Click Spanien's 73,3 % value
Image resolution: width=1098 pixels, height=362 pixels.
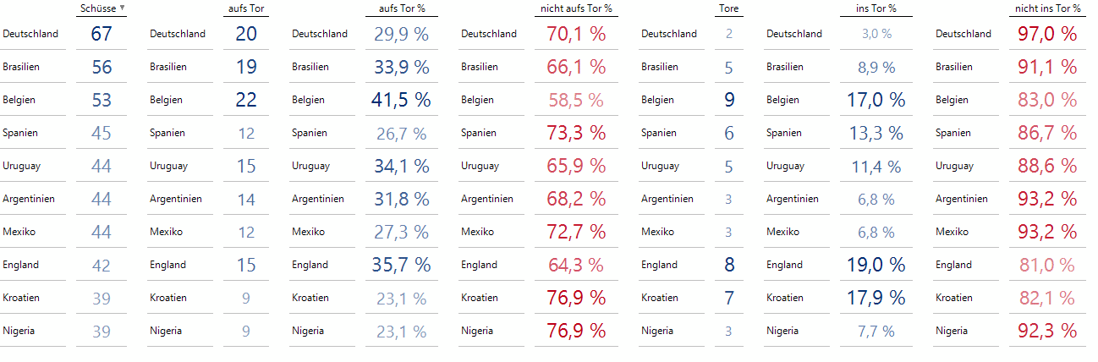click(576, 133)
